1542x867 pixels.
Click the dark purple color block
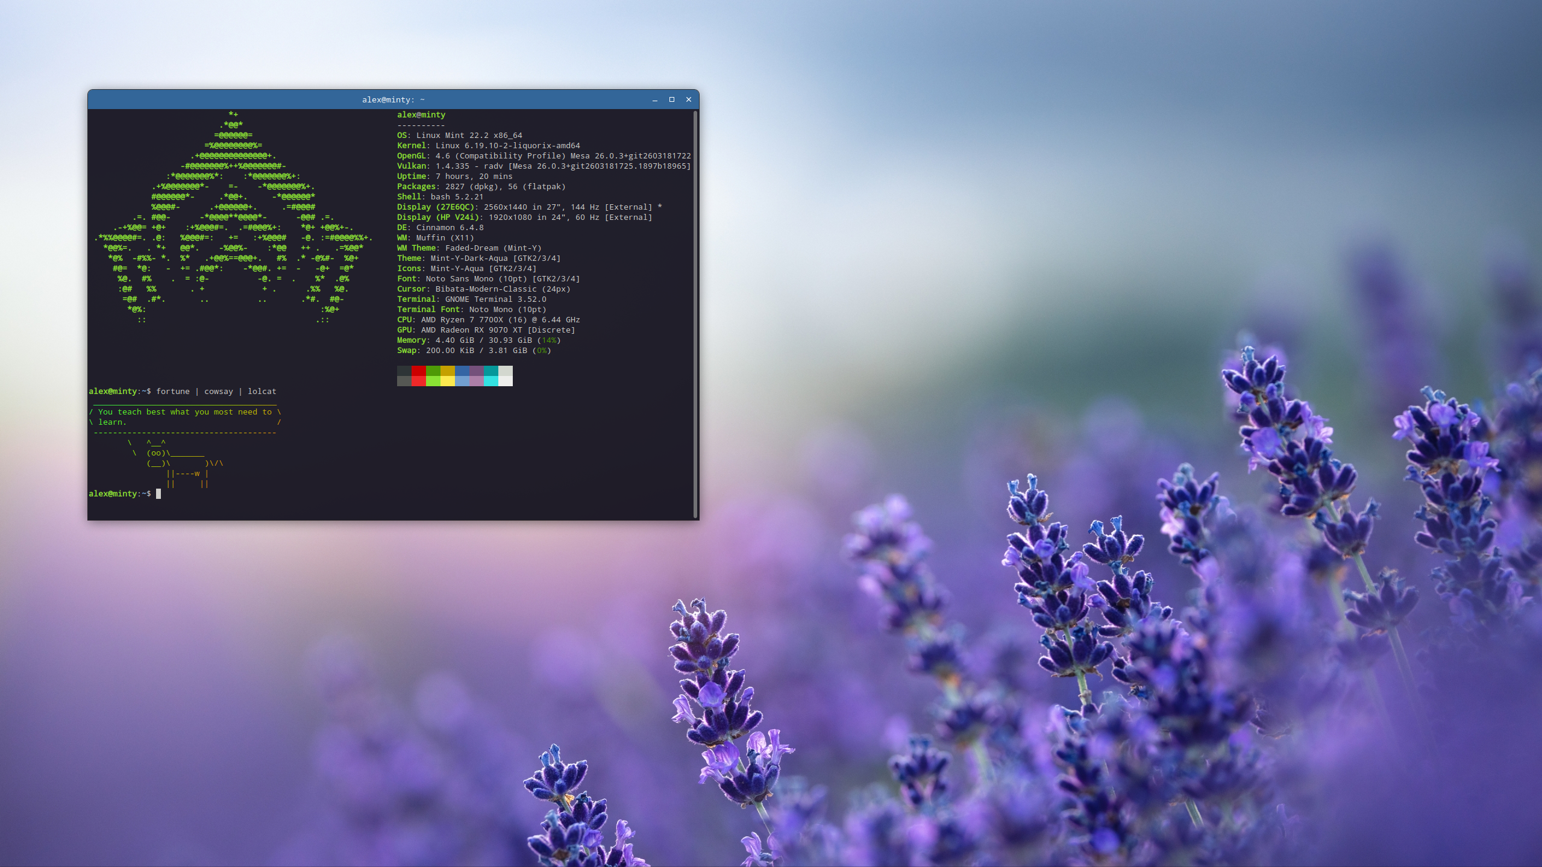pos(476,371)
